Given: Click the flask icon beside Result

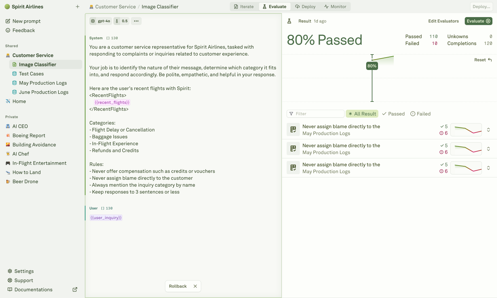Looking at the screenshot, I should coord(289,21).
